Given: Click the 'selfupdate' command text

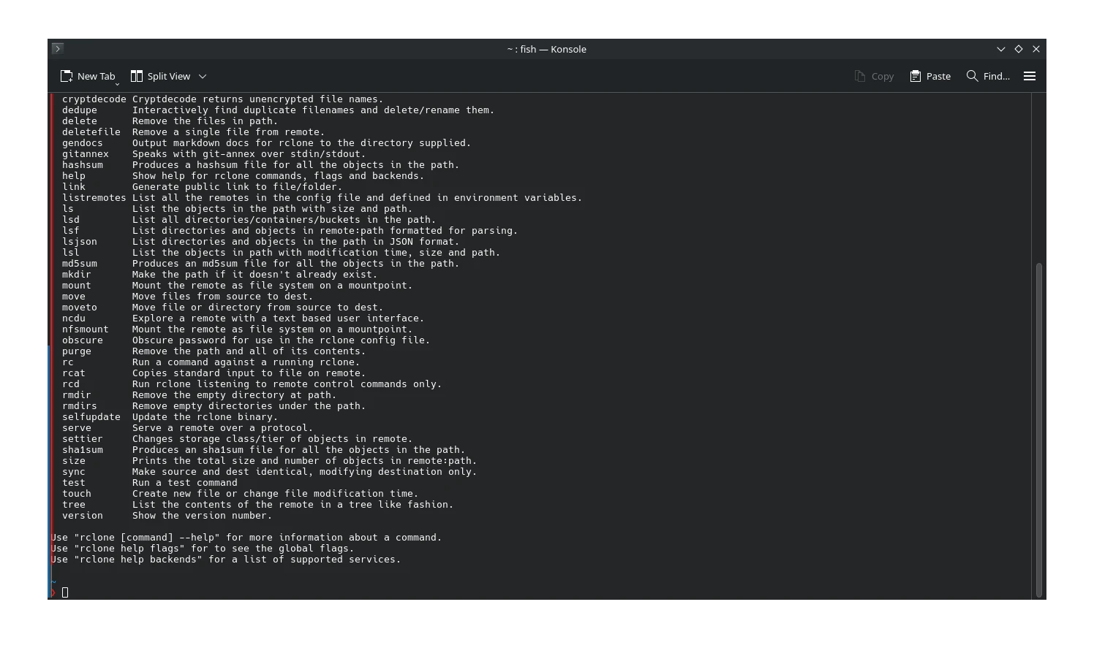Looking at the screenshot, I should pyautogui.click(x=91, y=417).
